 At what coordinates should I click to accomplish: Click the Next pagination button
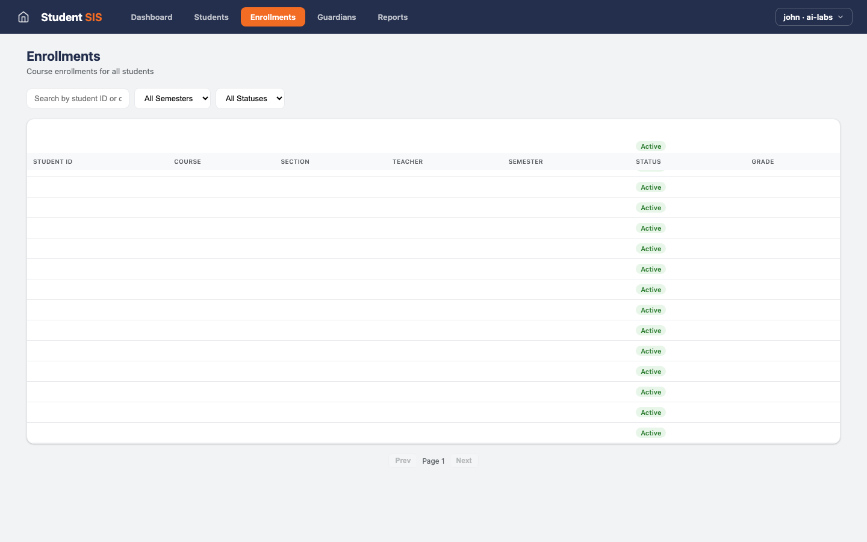464,460
